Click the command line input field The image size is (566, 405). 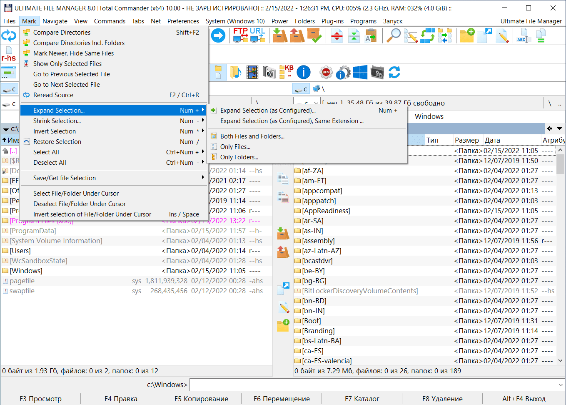373,385
